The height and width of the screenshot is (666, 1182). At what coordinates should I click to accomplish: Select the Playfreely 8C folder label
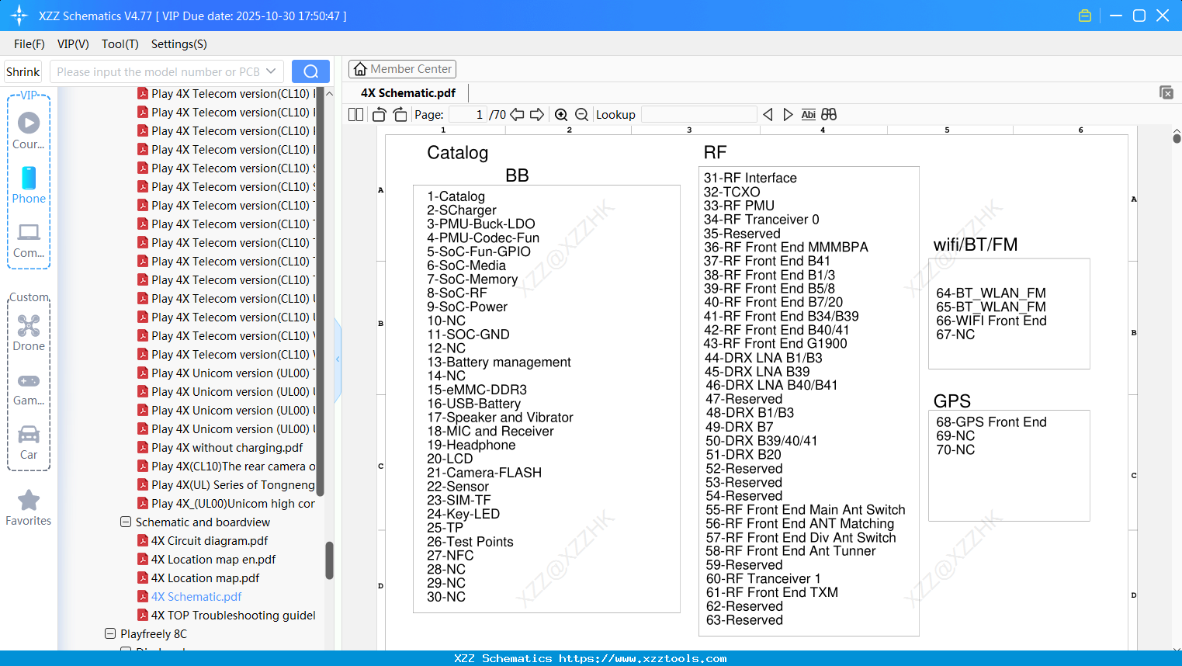click(x=154, y=634)
